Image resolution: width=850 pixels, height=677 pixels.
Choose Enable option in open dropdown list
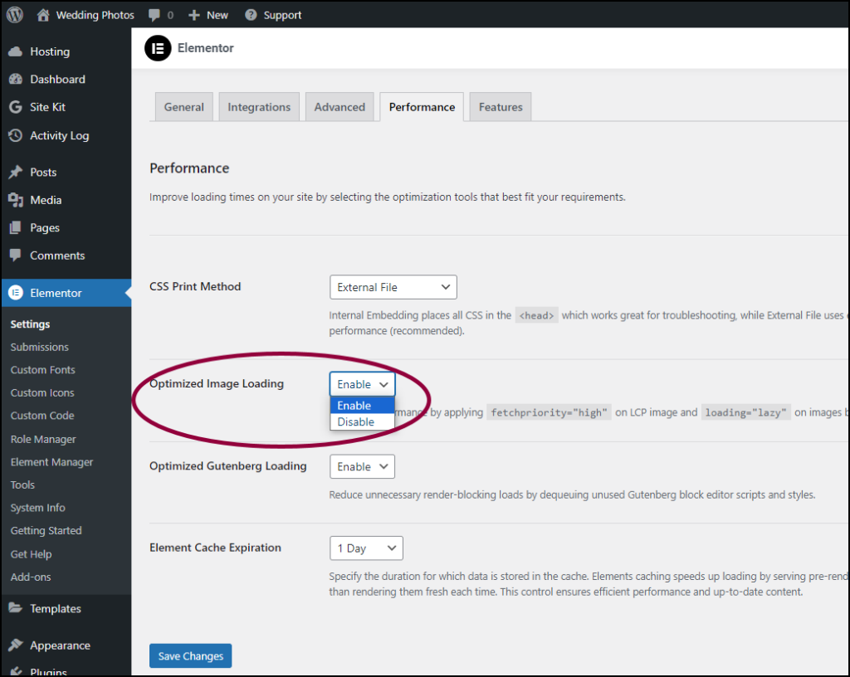pos(354,406)
